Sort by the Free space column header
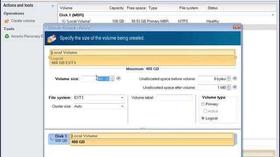The height and width of the screenshot is (157, 280). click(x=136, y=8)
